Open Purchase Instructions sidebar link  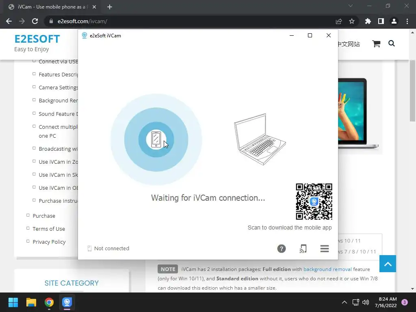(58, 201)
